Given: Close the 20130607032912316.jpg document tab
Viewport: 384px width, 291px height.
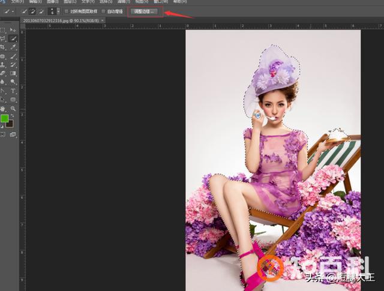Looking at the screenshot, I should coord(103,21).
